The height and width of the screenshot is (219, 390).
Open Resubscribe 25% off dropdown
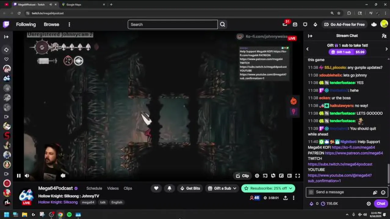(x=268, y=188)
